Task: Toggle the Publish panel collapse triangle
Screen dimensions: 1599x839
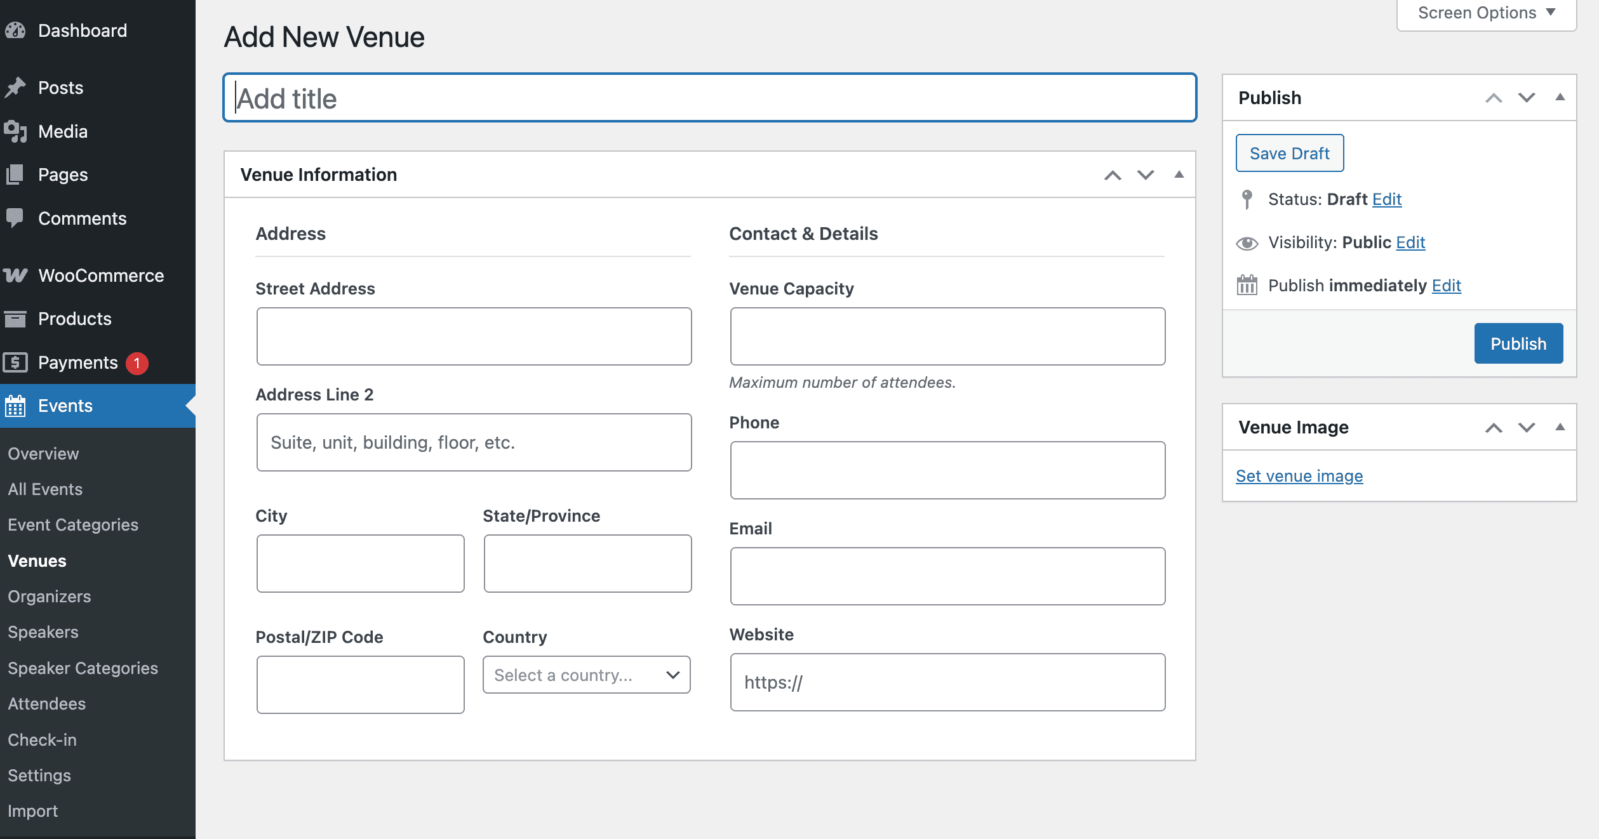Action: (x=1560, y=97)
